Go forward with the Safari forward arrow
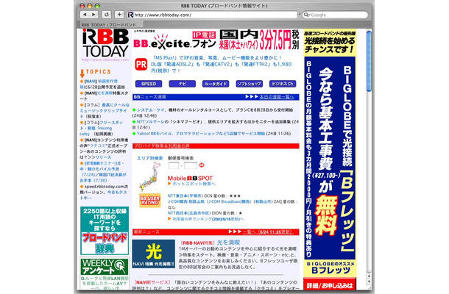 [93, 14]
